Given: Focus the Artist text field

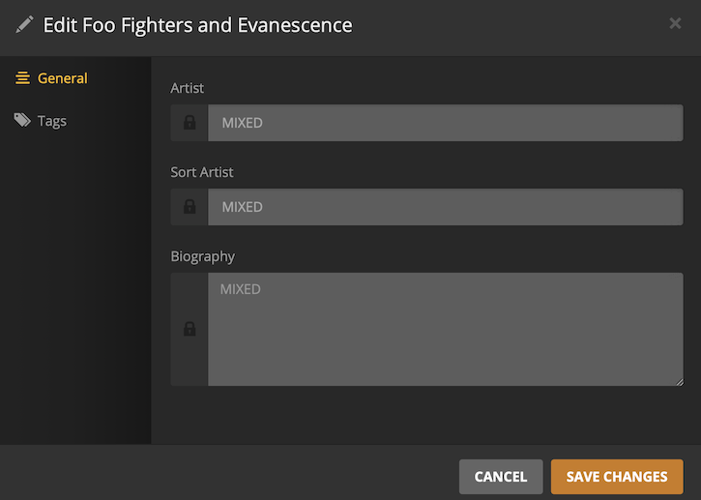Looking at the screenshot, I should (x=445, y=123).
